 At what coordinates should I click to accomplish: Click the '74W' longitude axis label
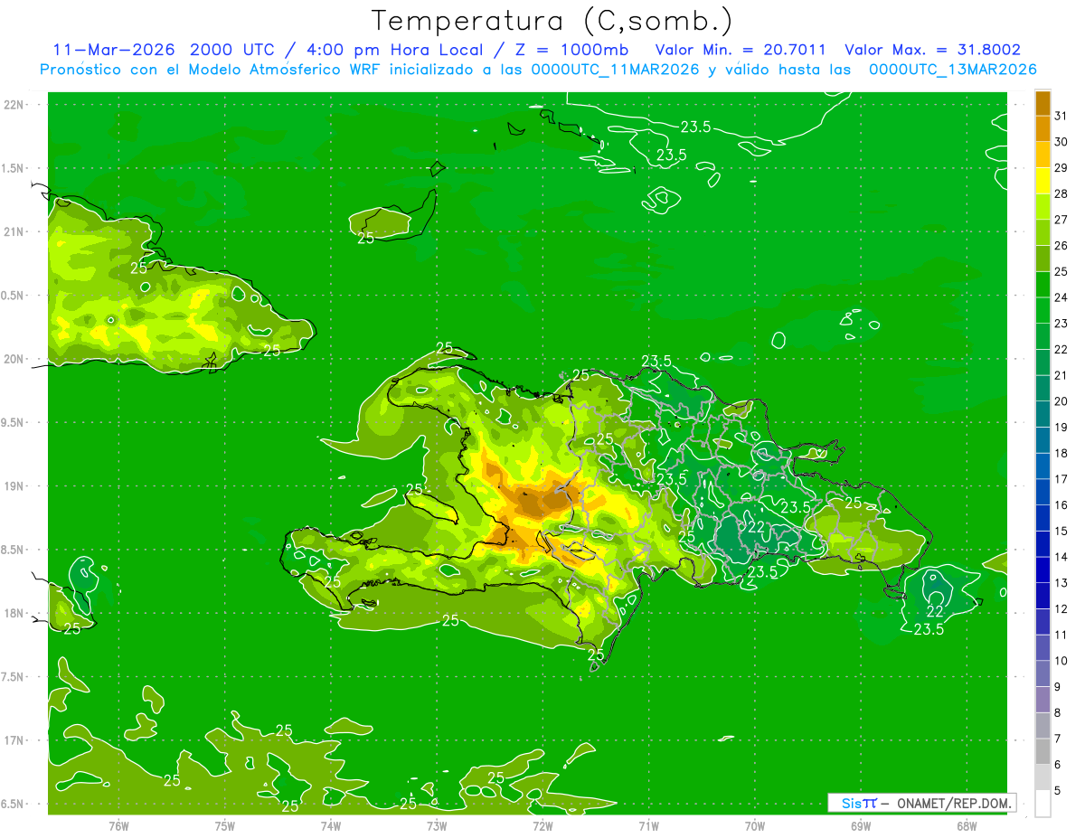(x=331, y=825)
